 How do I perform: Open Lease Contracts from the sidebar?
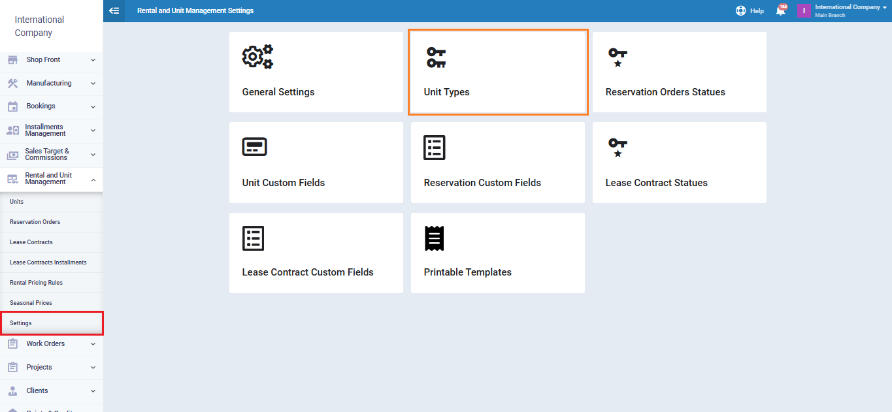click(31, 242)
